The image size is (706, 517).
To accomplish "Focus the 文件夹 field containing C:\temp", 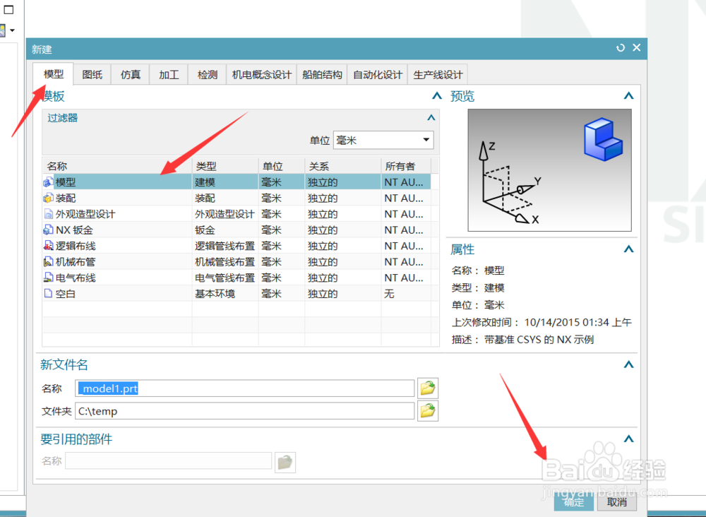I will pos(244,411).
